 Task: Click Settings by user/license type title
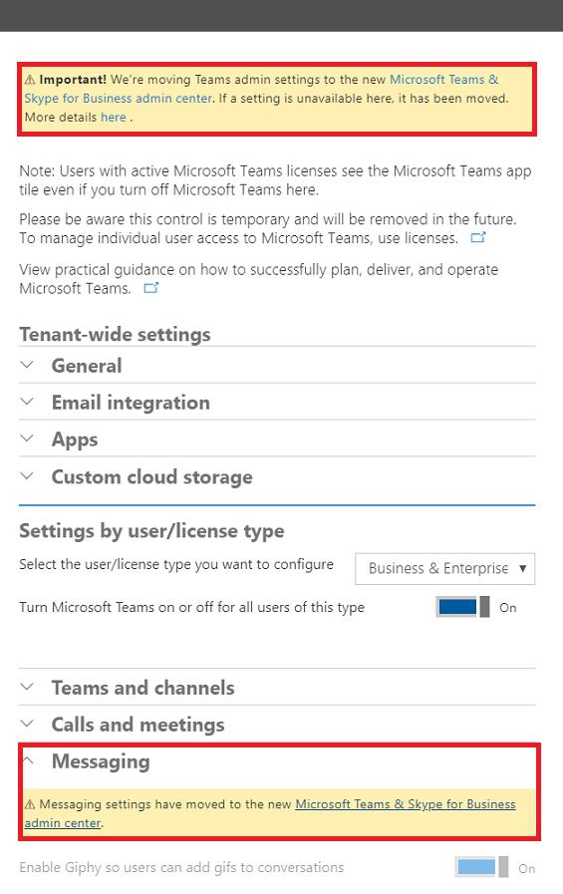pos(151,531)
